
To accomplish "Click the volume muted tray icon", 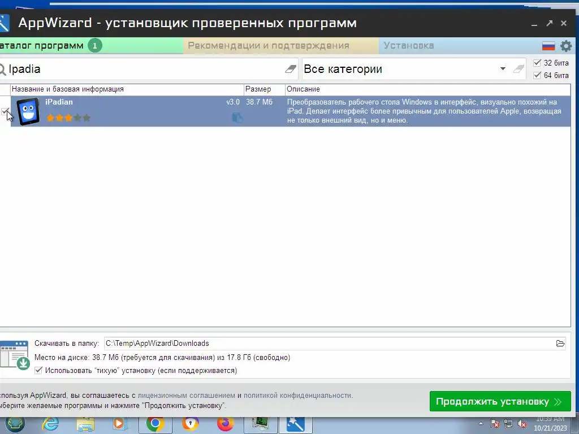I will click(522, 424).
